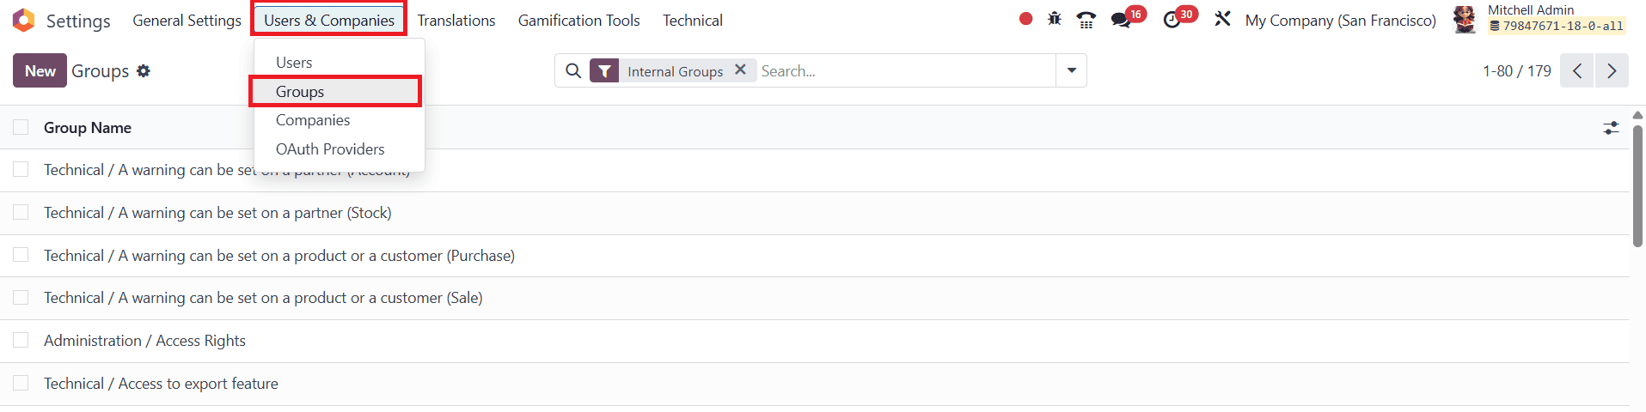Go to the next page of groups

click(x=1612, y=70)
